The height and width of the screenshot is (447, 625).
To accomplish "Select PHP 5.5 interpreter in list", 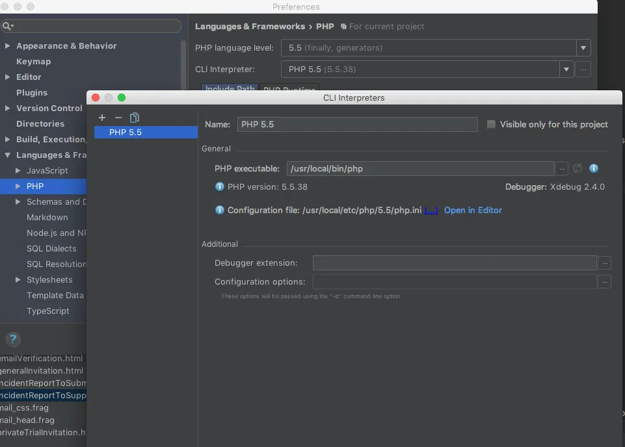I will tap(146, 132).
